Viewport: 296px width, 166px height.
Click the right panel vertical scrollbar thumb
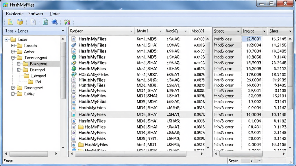coord(290,76)
